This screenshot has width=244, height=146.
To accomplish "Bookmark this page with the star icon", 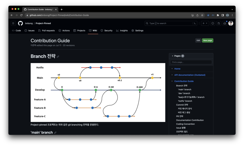I will click(x=202, y=15).
